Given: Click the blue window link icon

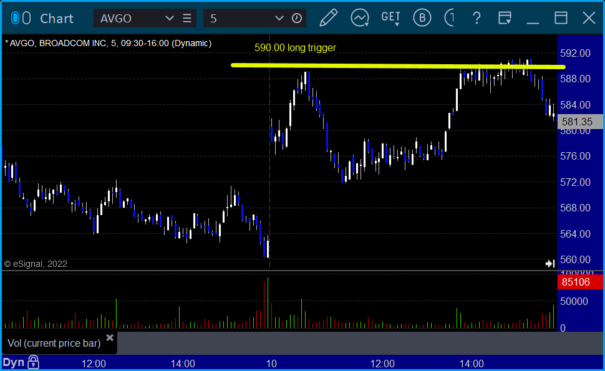Looking at the screenshot, I should (x=15, y=18).
